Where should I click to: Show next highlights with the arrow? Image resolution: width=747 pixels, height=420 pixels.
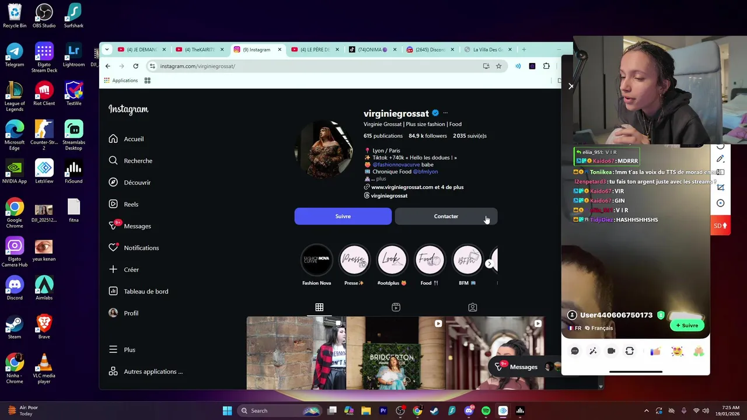click(490, 264)
